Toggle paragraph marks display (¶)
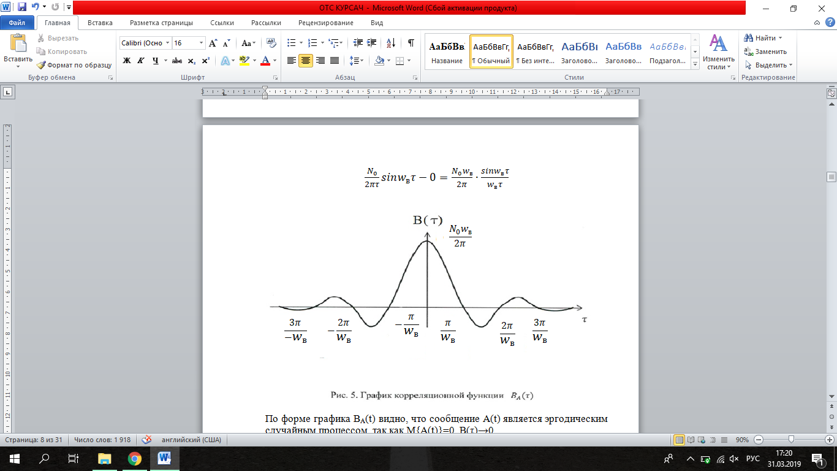This screenshot has width=837, height=471. click(x=411, y=43)
